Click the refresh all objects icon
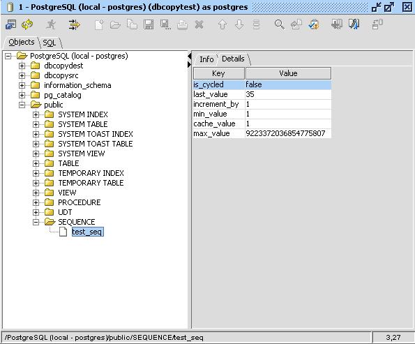The image size is (415, 344). (x=27, y=24)
